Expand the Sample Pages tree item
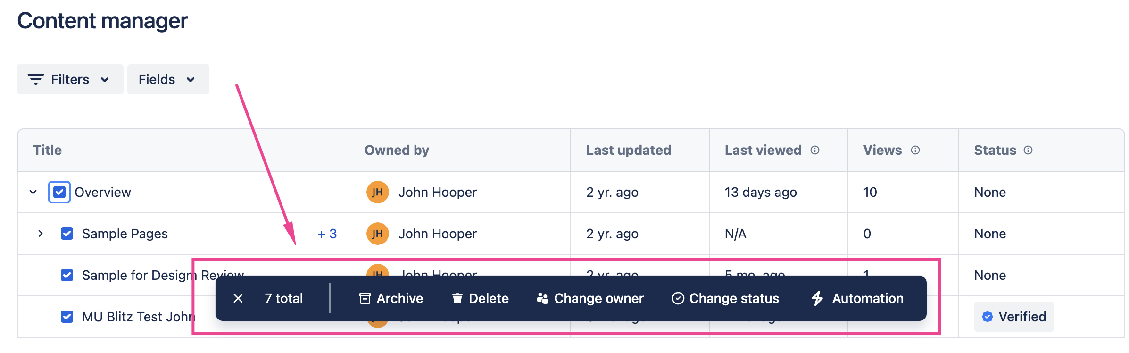This screenshot has width=1129, height=353. tap(41, 233)
